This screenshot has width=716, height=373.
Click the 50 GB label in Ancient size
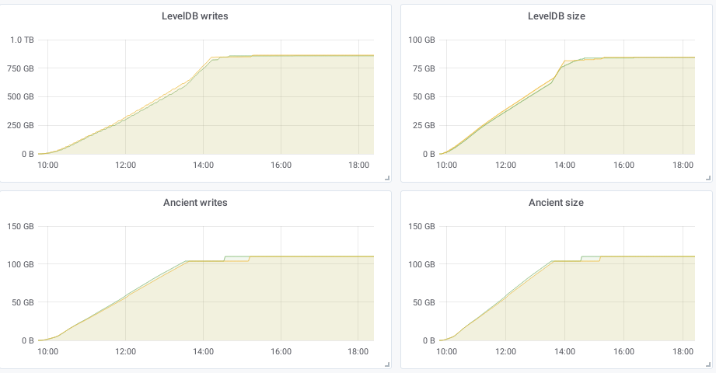click(x=424, y=302)
